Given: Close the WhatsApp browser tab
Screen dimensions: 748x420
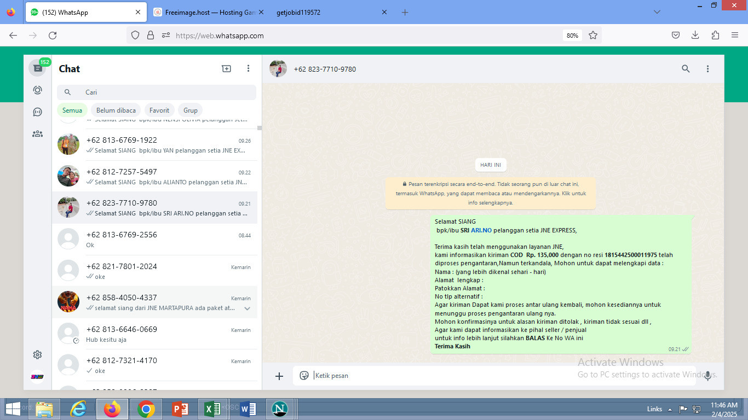Looking at the screenshot, I should click(137, 12).
